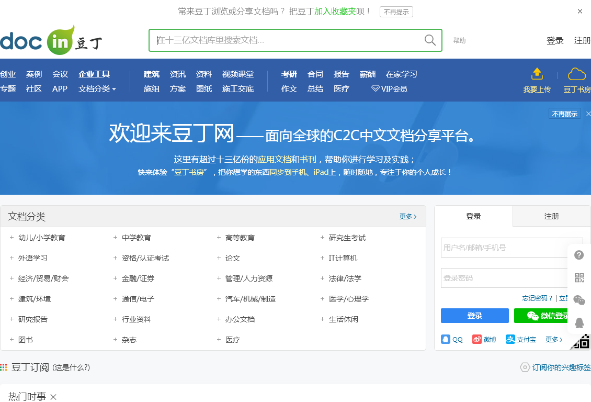591x402 pixels.
Task: Open the 合同 nav item
Action: tap(315, 74)
